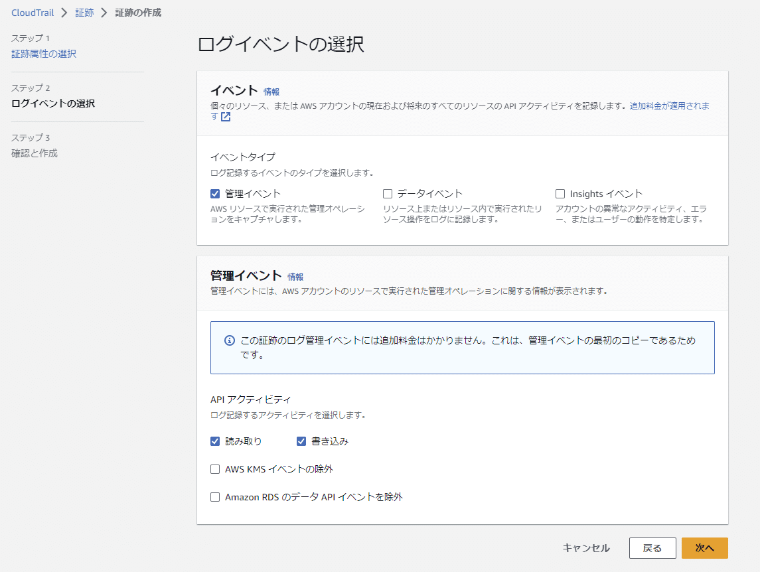Click the 証跡の作成 breadcrumb text
The width and height of the screenshot is (760, 572).
point(138,13)
